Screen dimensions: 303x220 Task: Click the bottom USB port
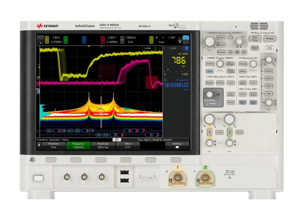(124, 181)
